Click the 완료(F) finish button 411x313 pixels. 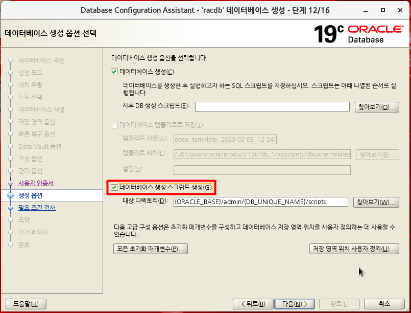tap(339, 304)
